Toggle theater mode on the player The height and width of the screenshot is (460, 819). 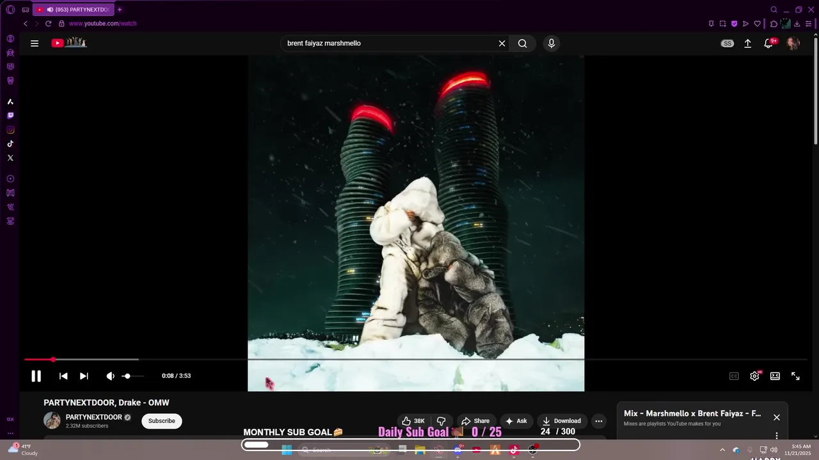(x=775, y=376)
